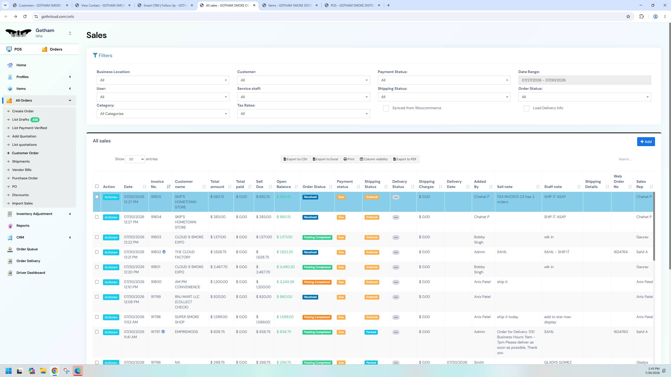Open the POS monitor icon shortcut
Image resolution: width=671 pixels, height=377 pixels.
9,49
